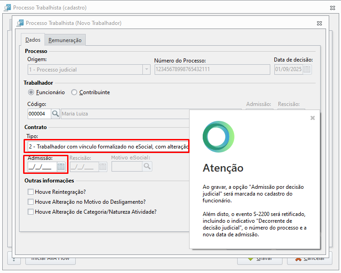Screen dimensions: 341x273
Task: Click the Data de decisão date field
Action: [x=288, y=70]
